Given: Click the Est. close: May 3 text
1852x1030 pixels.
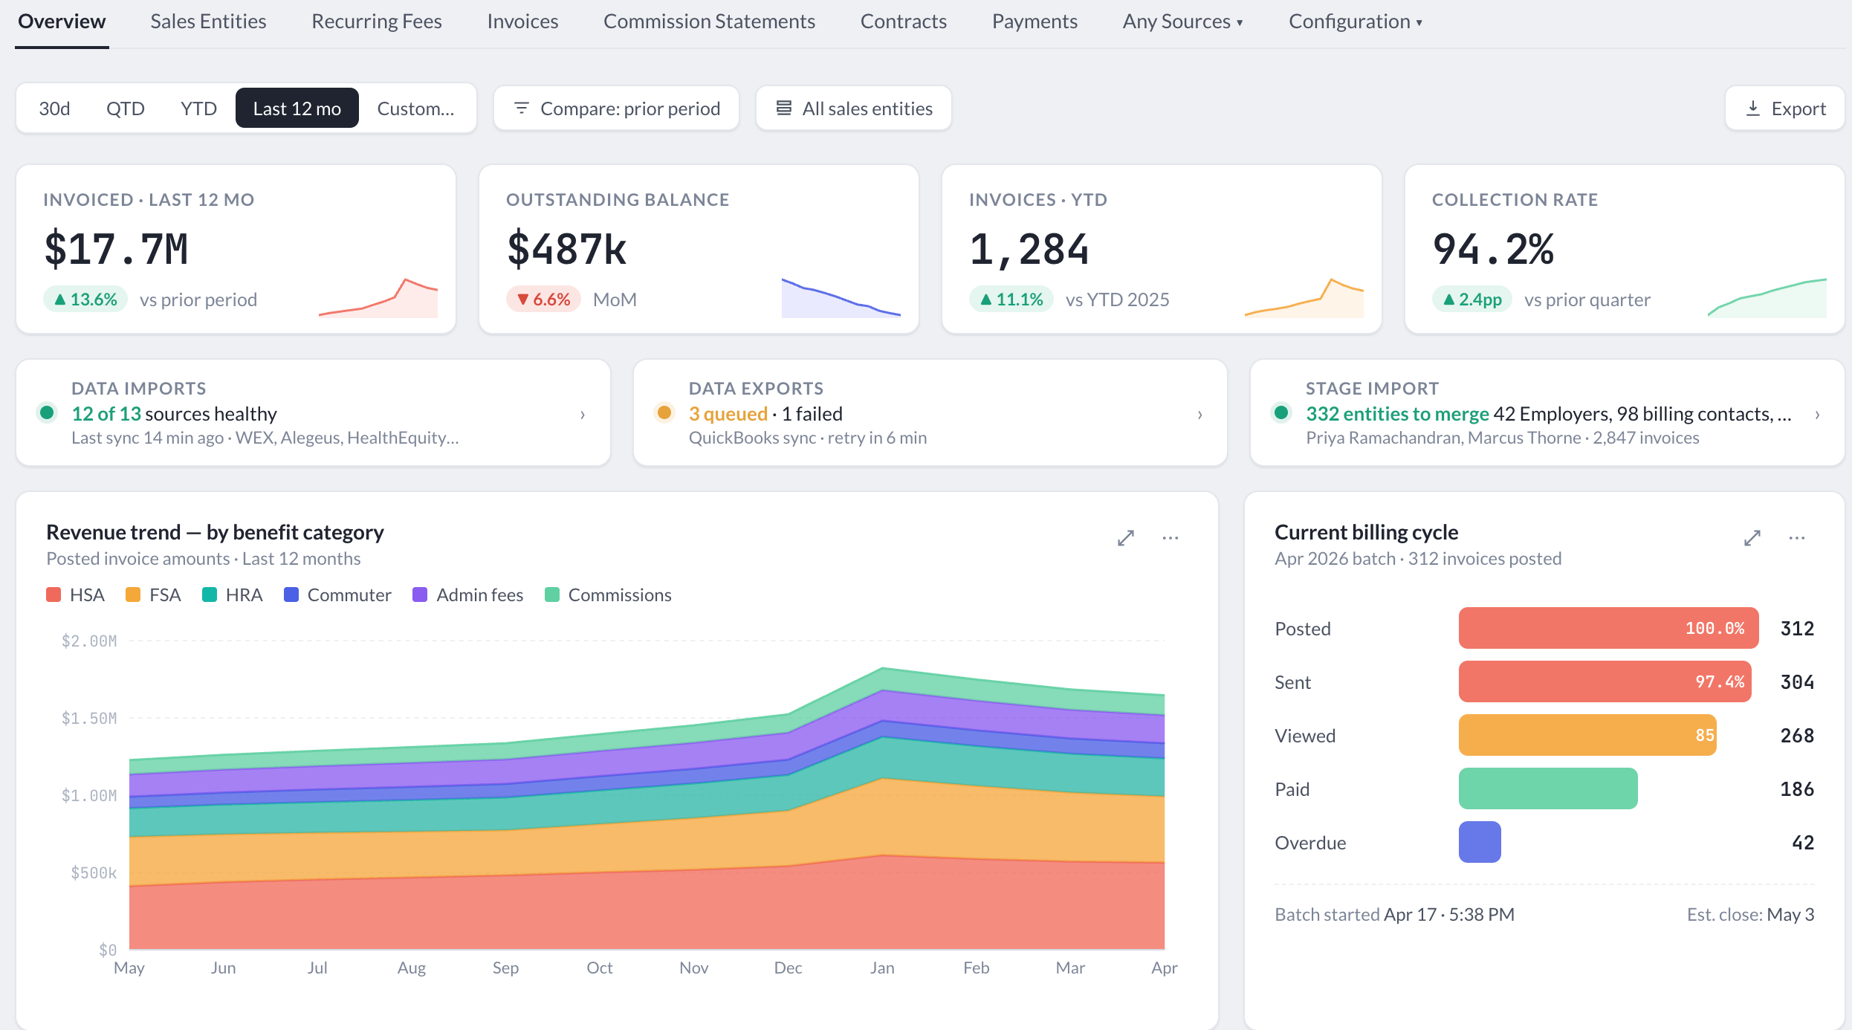Looking at the screenshot, I should coord(1750,915).
